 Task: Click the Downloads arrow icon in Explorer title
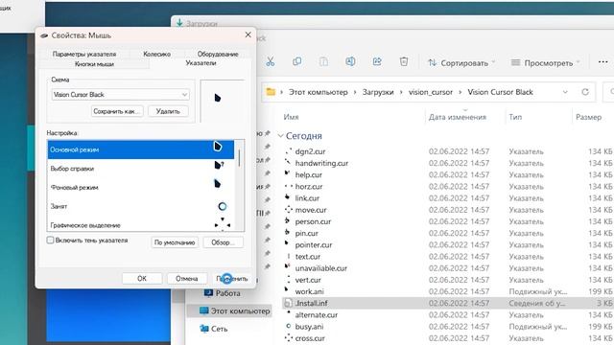pos(179,23)
